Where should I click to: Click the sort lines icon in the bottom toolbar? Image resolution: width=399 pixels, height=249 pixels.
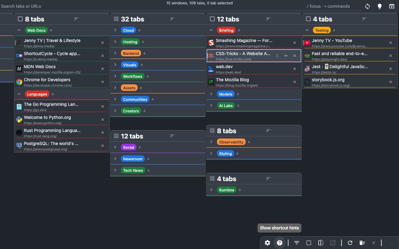297,243
